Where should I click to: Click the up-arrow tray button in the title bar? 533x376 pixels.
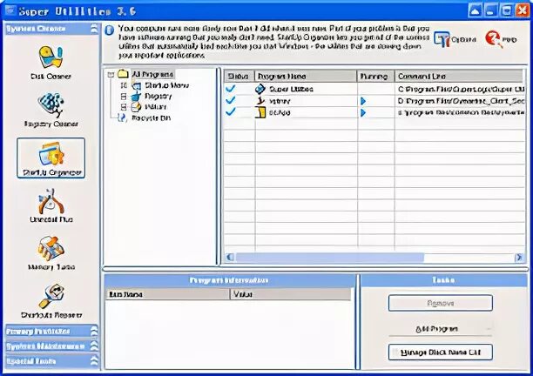click(475, 10)
